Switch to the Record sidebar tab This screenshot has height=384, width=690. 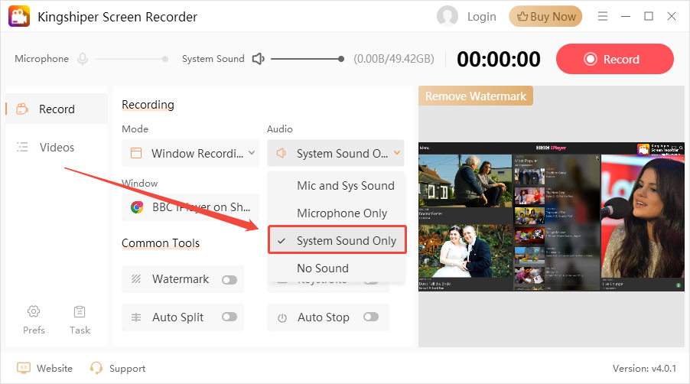tap(57, 109)
